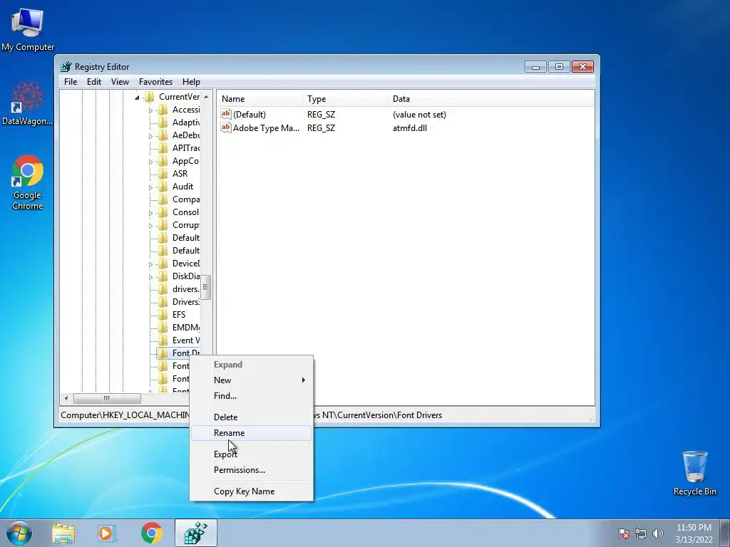Click the network tray icon

[x=641, y=533]
